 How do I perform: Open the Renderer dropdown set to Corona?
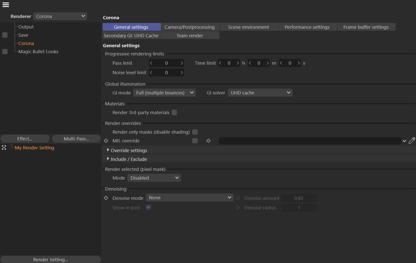click(x=60, y=16)
